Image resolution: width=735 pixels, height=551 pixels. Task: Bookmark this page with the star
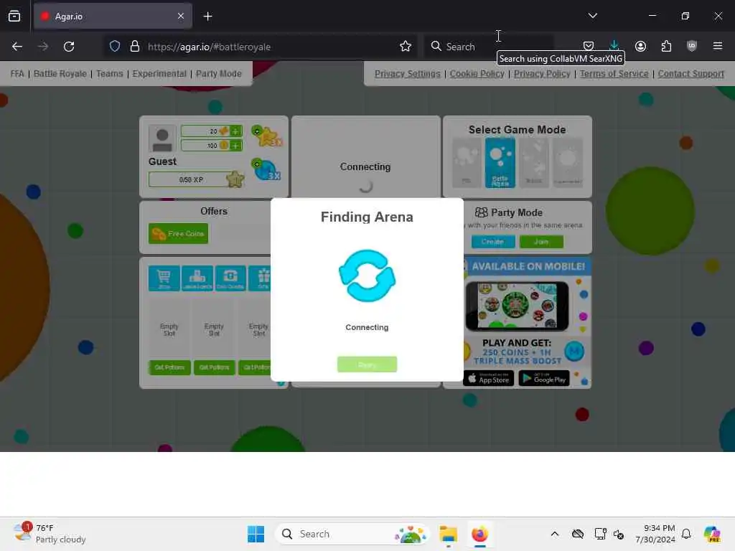pos(406,47)
